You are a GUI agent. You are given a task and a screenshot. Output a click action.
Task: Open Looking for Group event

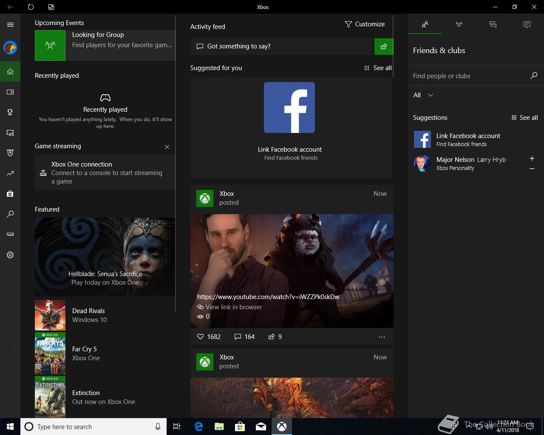pos(105,45)
